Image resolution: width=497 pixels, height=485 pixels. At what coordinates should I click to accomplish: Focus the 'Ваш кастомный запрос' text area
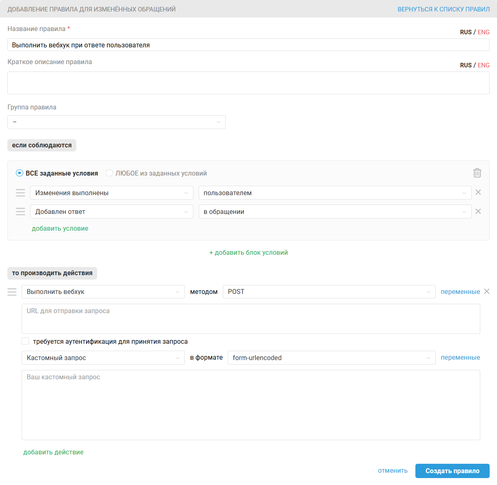(251, 405)
